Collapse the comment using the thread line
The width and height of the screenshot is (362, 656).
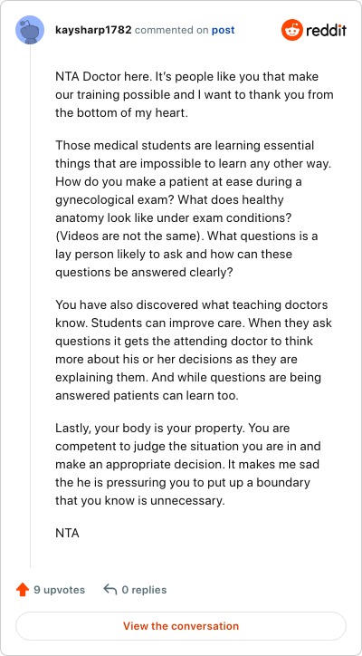pos(30,306)
